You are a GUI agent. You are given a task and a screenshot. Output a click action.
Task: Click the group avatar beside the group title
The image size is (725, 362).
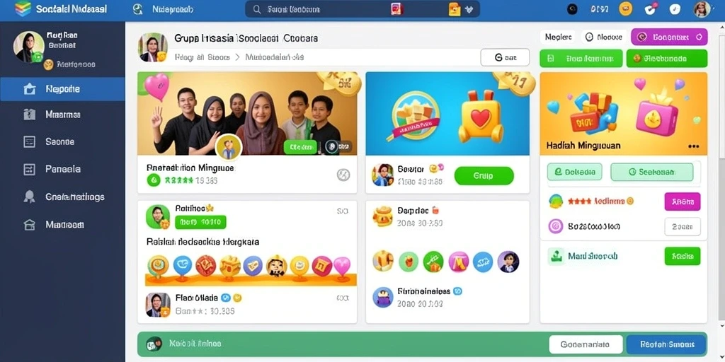153,47
